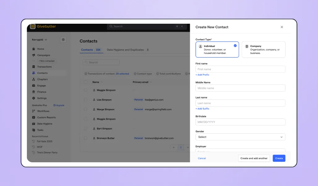Click the Givebutter logo icon
Screen dimensions: 318x186
click(x=33, y=26)
